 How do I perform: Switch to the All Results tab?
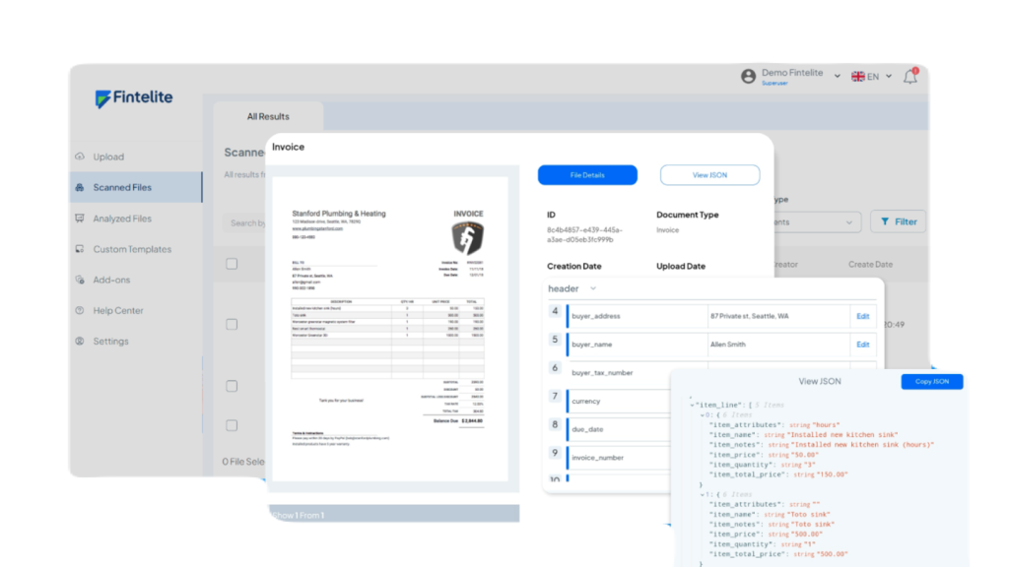pyautogui.click(x=268, y=116)
